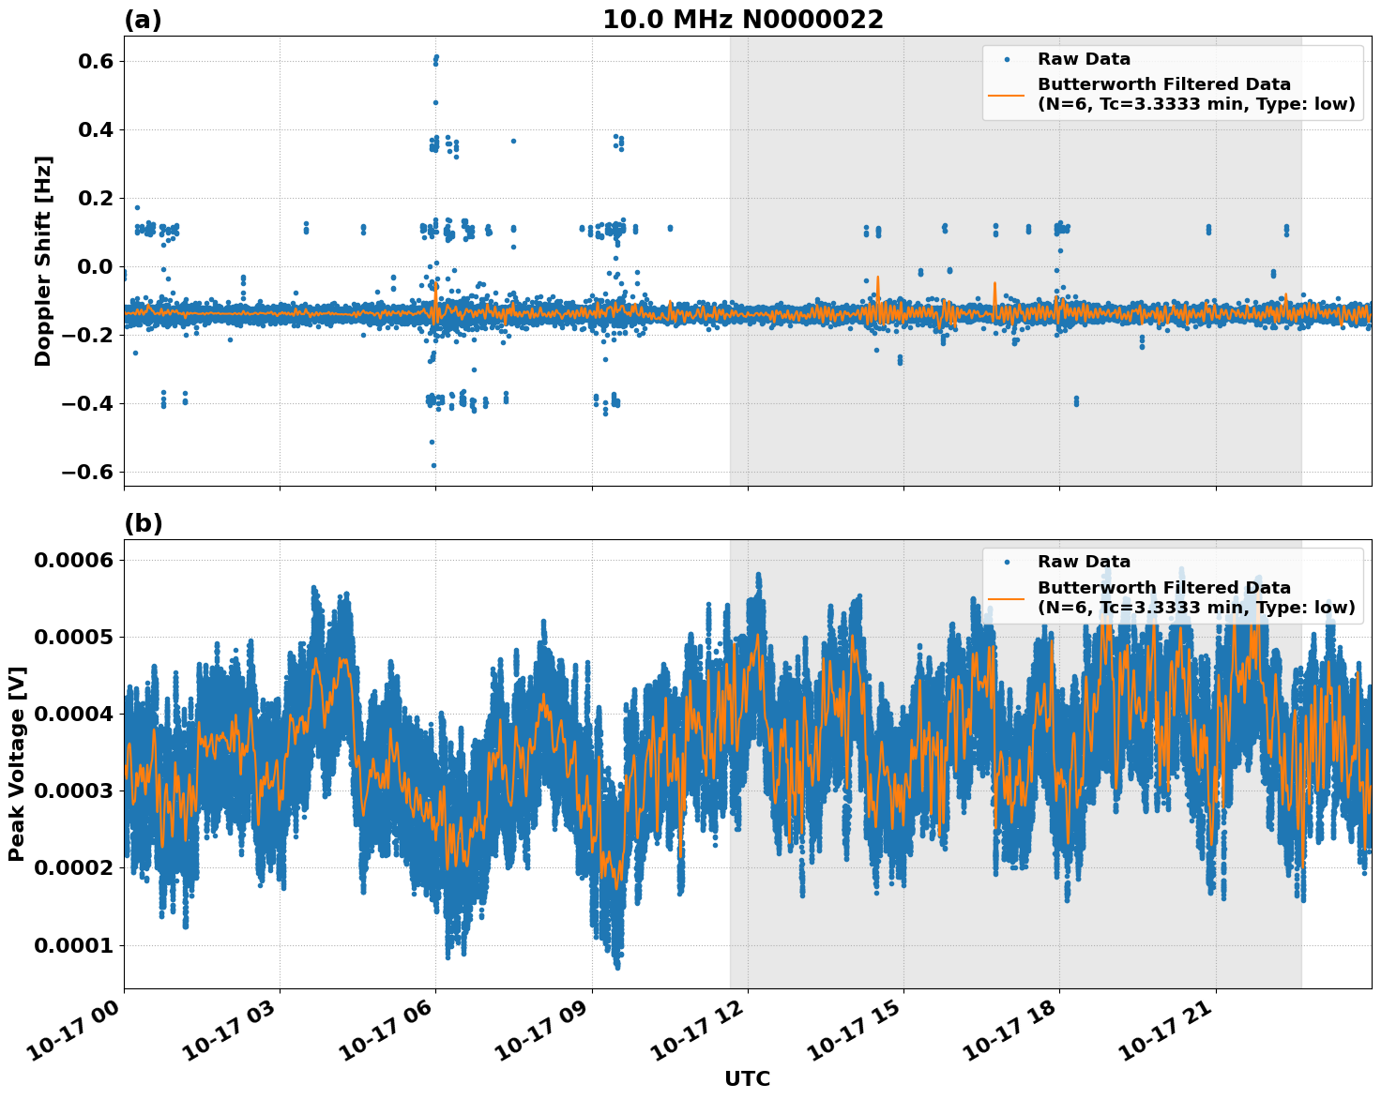Click the blue Raw Data marker in bottom legend
This screenshot has height=1099, width=1381.
[x=1007, y=562]
